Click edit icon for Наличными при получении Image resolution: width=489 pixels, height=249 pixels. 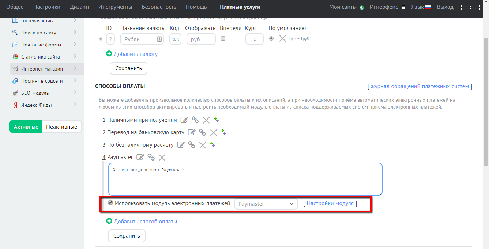(185, 120)
